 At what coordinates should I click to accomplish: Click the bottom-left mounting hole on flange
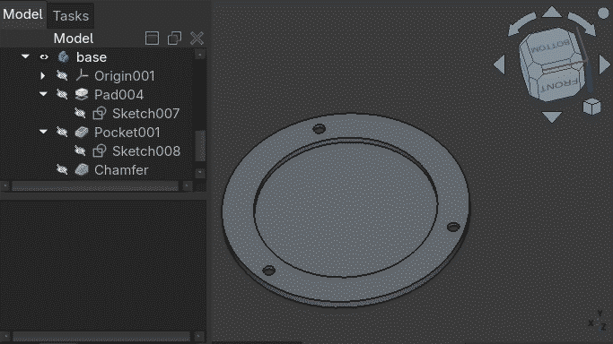pos(268,270)
